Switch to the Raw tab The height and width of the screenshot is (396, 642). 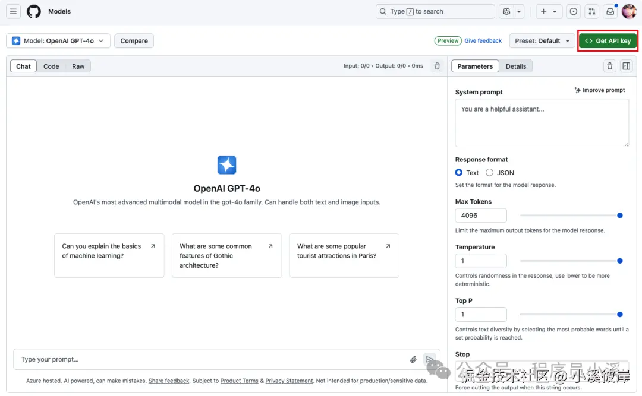click(x=78, y=66)
